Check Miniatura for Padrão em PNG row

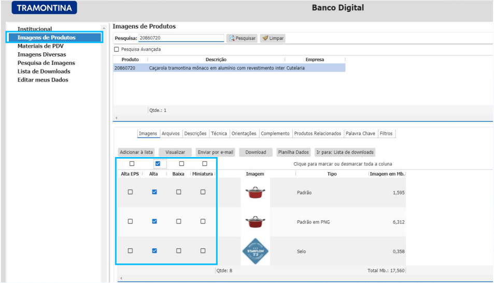[203, 221]
